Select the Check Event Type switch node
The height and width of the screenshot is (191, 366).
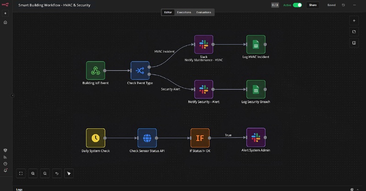point(140,71)
